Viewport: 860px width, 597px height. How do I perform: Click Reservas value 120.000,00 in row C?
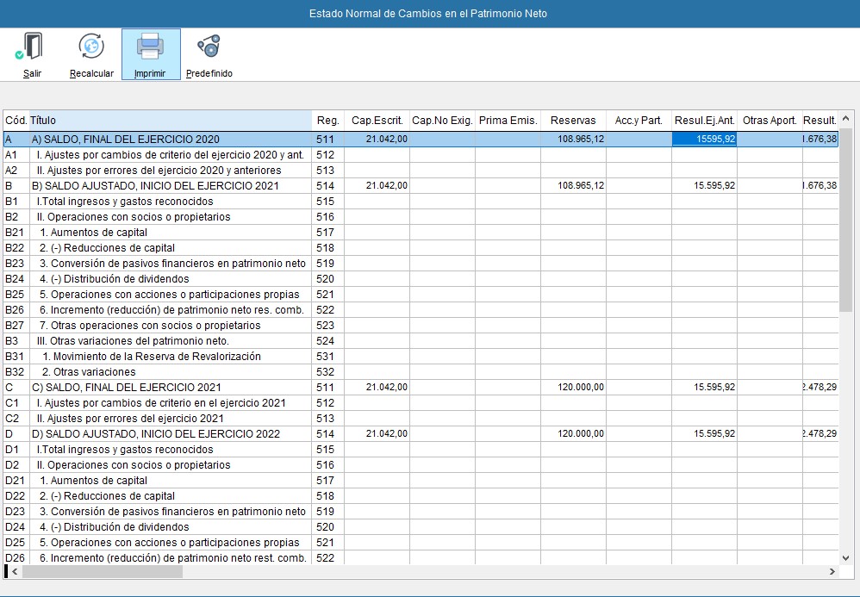click(580, 388)
